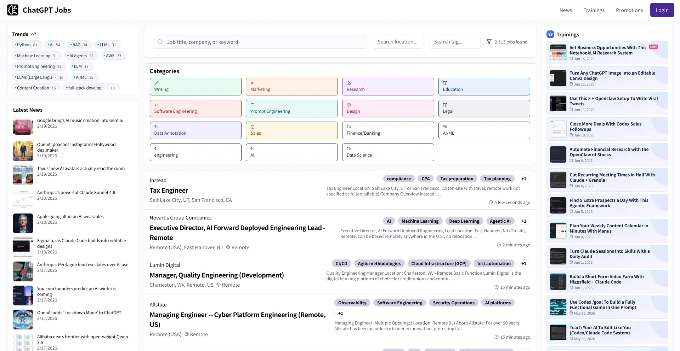Expand the +1 tags on Novartis job
This screenshot has height=351, width=680.
524,221
